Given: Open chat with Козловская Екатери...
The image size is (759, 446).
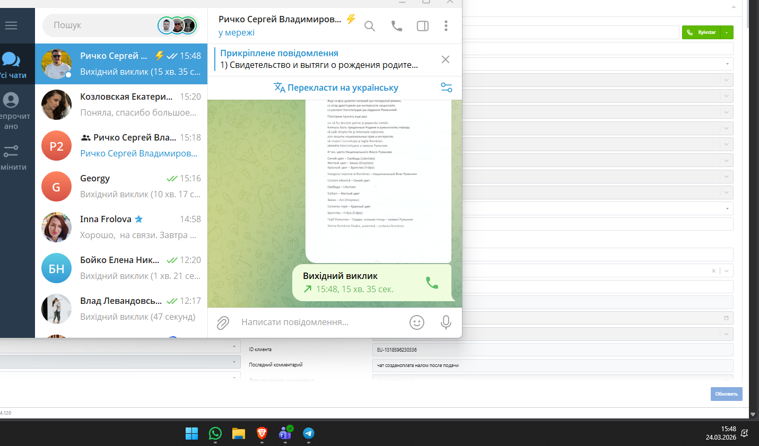Looking at the screenshot, I should tap(121, 104).
